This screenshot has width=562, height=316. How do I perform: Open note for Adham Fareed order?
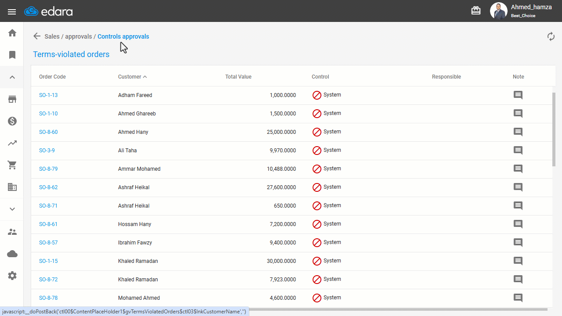click(518, 95)
